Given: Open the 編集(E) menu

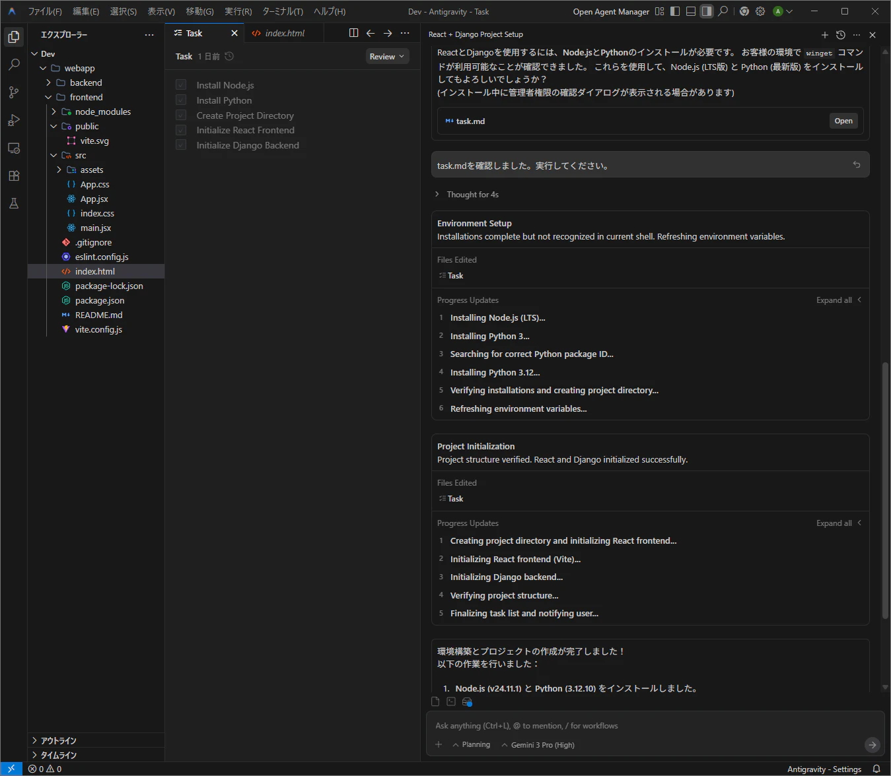Looking at the screenshot, I should click(86, 11).
